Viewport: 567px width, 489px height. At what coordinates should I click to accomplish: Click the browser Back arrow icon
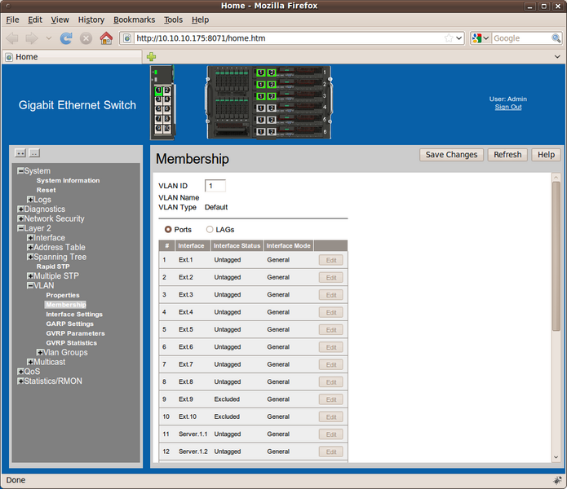click(x=12, y=38)
